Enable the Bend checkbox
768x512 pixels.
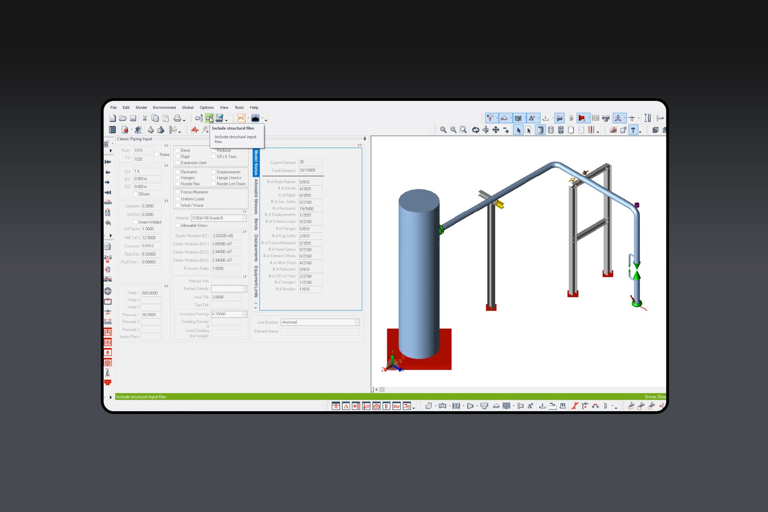178,150
